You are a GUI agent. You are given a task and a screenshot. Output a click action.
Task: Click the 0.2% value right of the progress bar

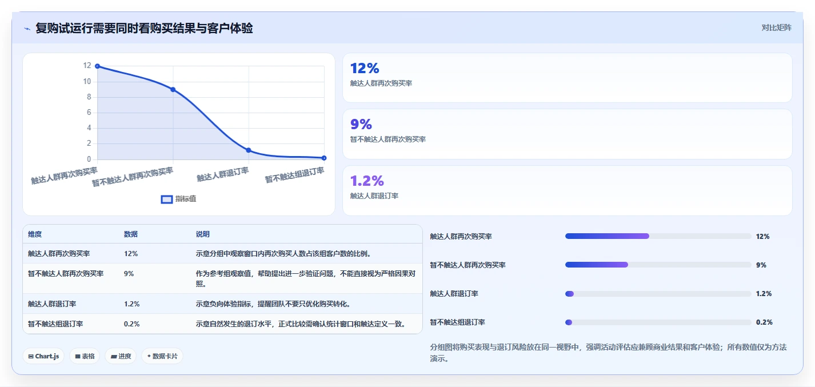click(x=764, y=322)
